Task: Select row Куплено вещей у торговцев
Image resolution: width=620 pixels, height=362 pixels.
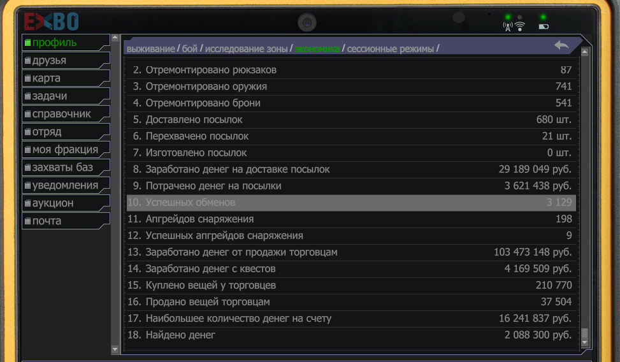Action: pyautogui.click(x=351, y=286)
